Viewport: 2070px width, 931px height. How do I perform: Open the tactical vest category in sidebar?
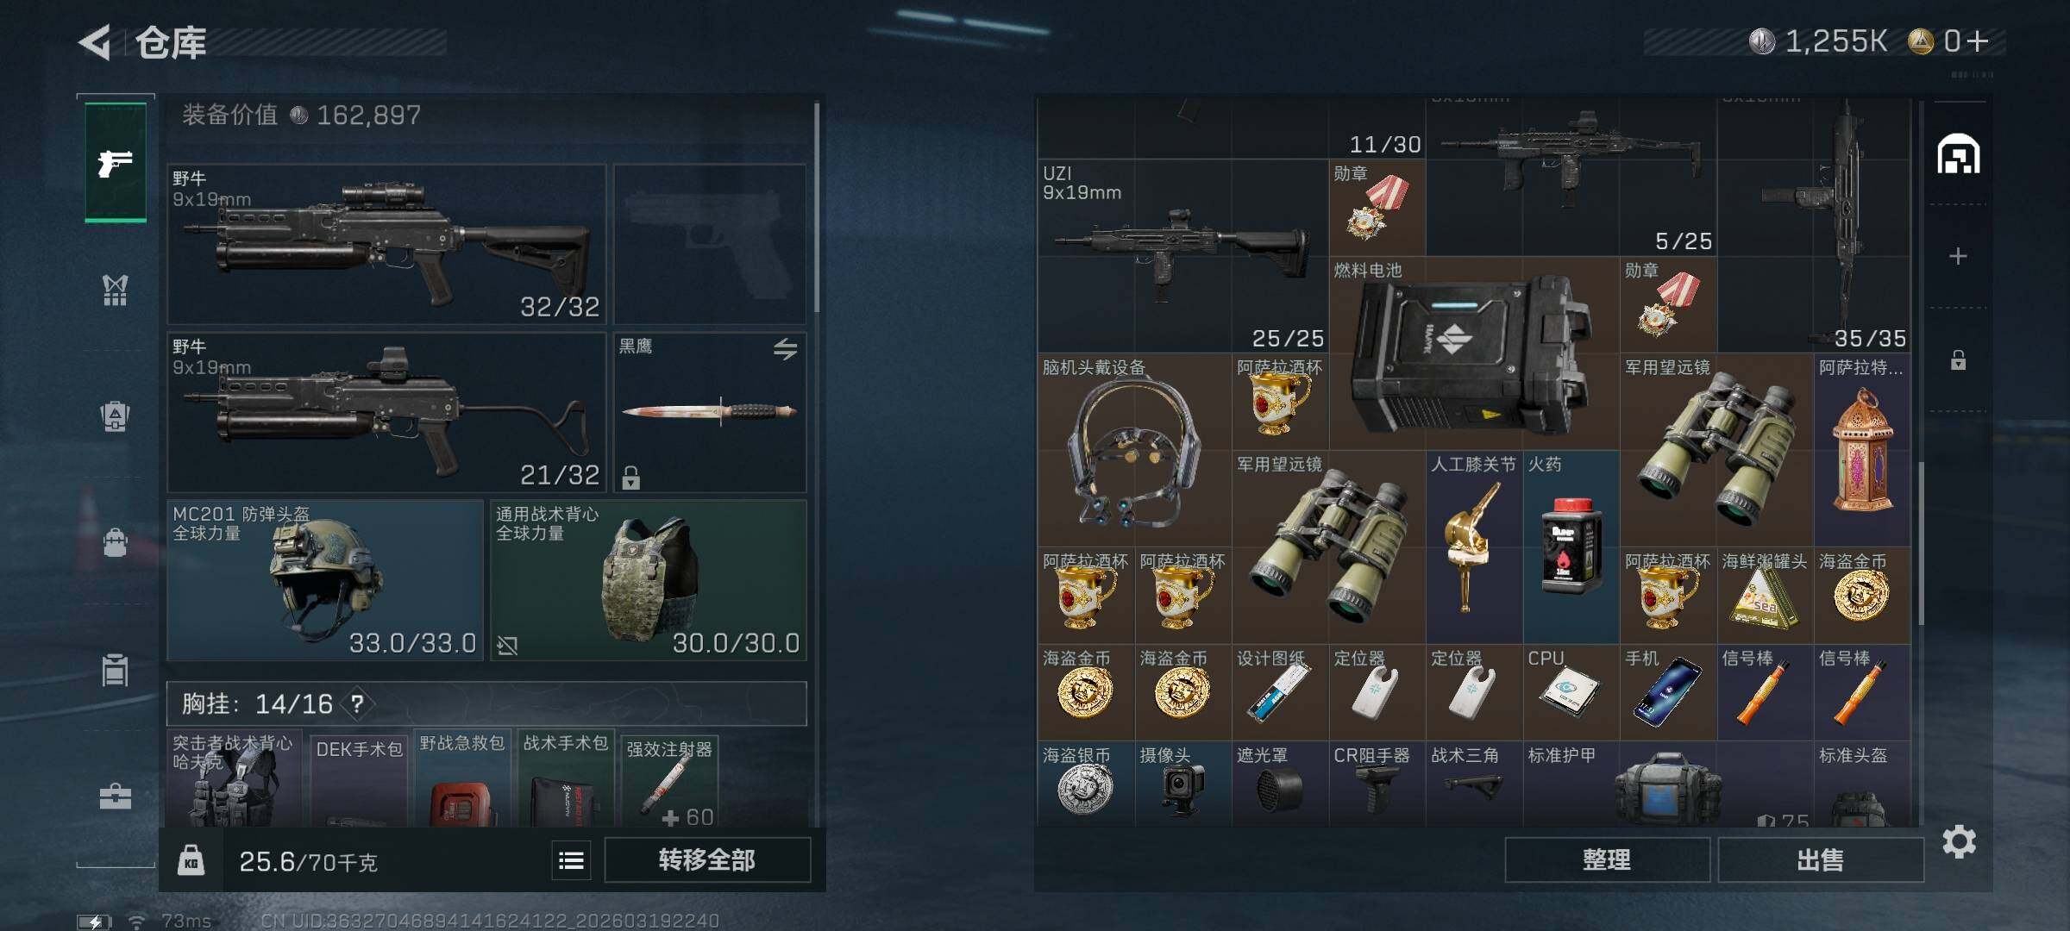click(115, 291)
